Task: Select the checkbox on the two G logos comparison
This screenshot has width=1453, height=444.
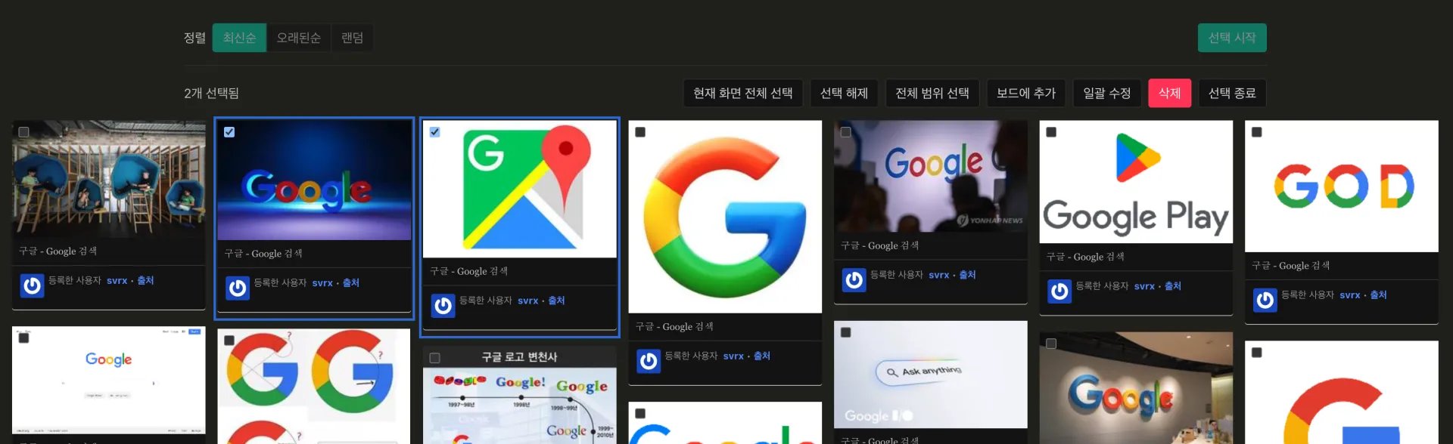Action: [229, 341]
